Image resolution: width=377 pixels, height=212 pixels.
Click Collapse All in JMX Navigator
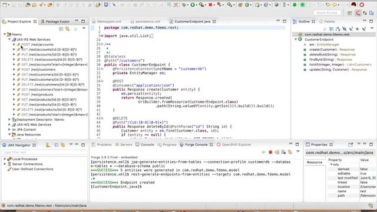click(x=57, y=145)
